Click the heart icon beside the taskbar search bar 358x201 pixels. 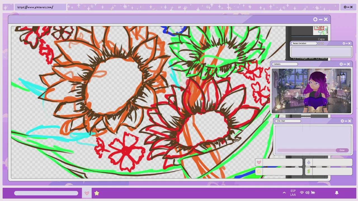87,193
